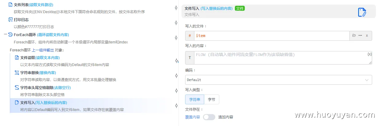Viewport: 378px width, 126px height.
Task: Click the # type selector for 写入的文件
Action: point(189,36)
